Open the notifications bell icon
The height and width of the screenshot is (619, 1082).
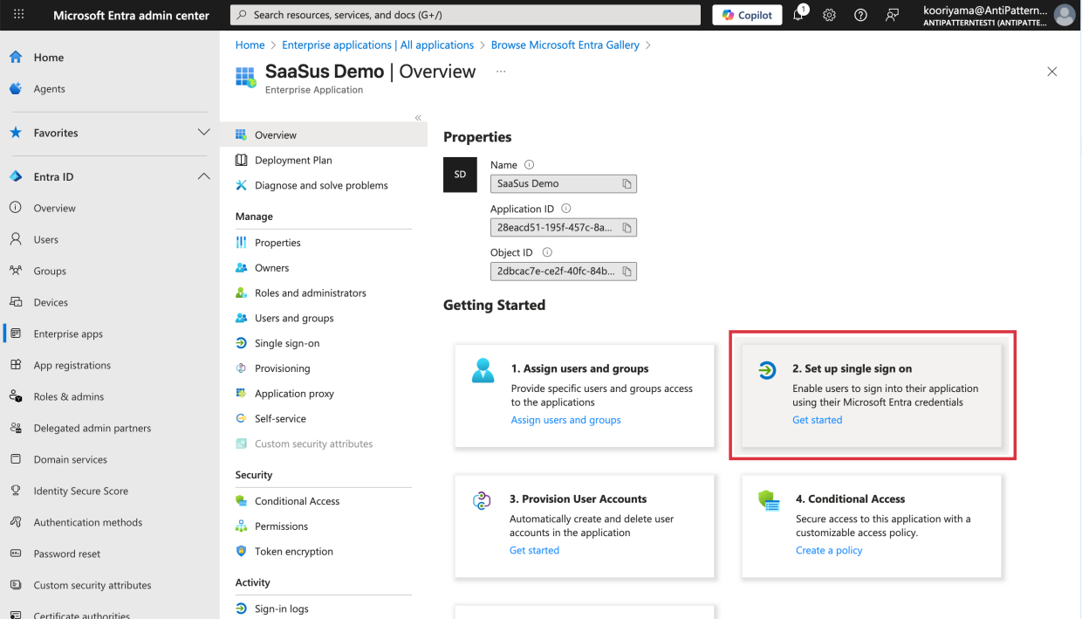[x=799, y=15]
